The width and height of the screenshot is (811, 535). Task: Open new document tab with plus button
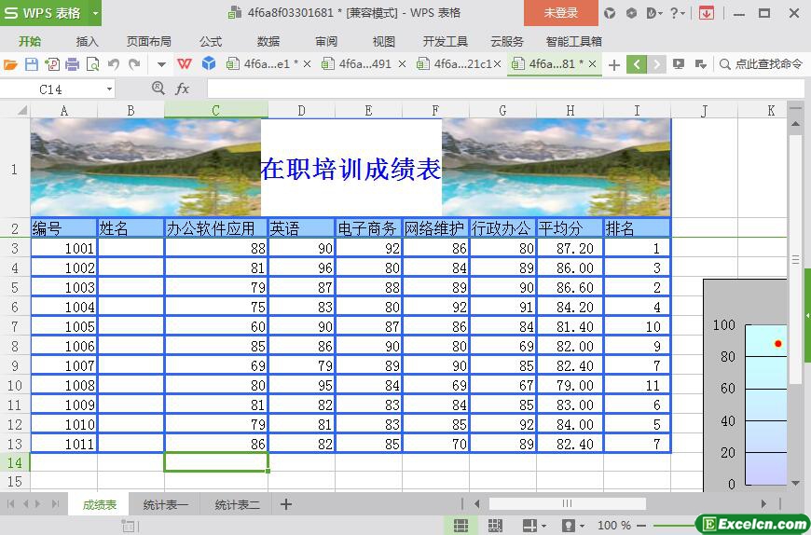click(614, 64)
